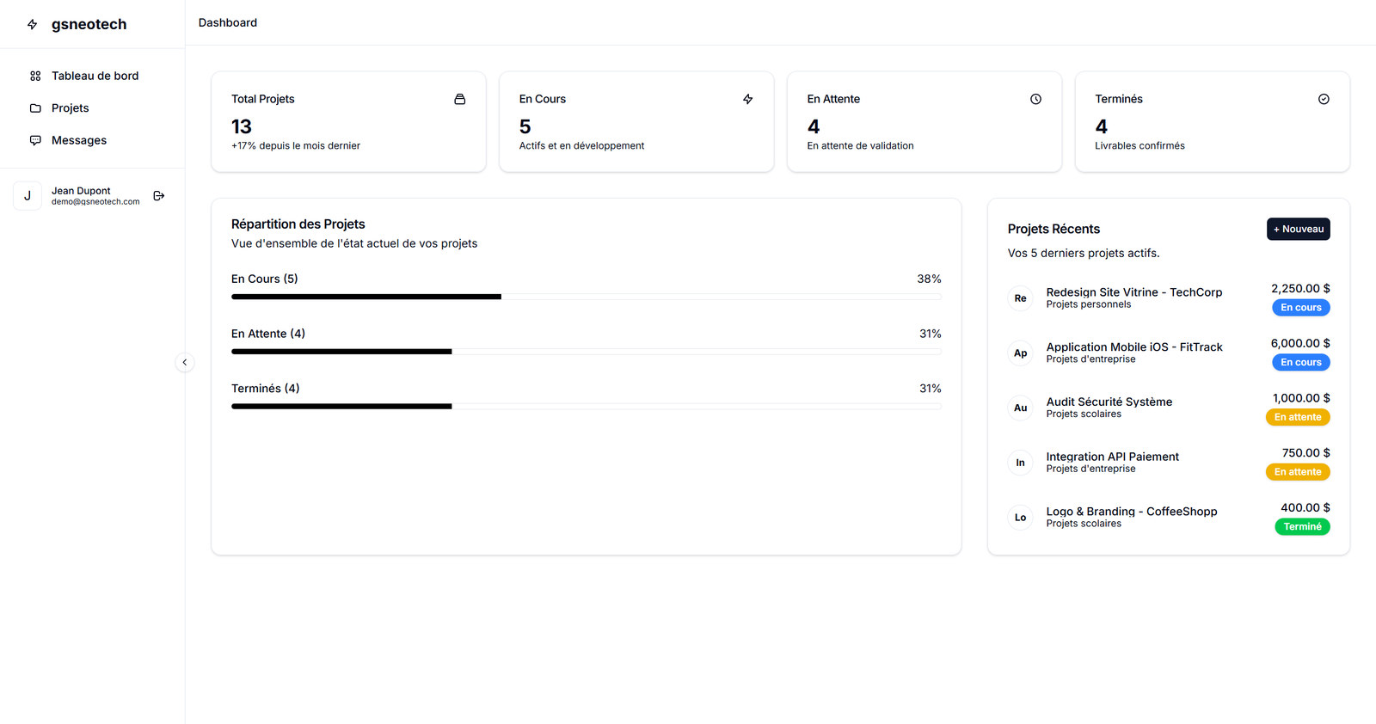Log out using the exit icon
The image size is (1376, 724).
(x=159, y=196)
